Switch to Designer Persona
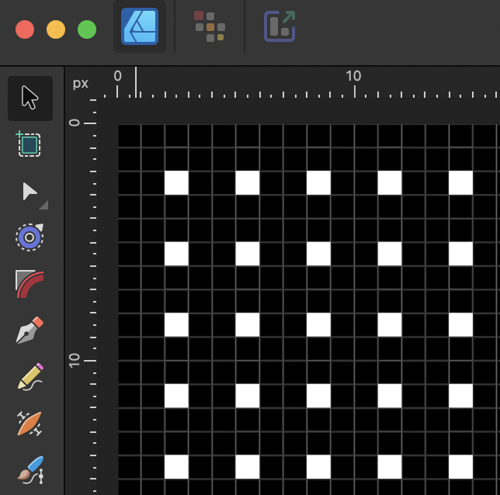The height and width of the screenshot is (495, 500). coord(140,26)
